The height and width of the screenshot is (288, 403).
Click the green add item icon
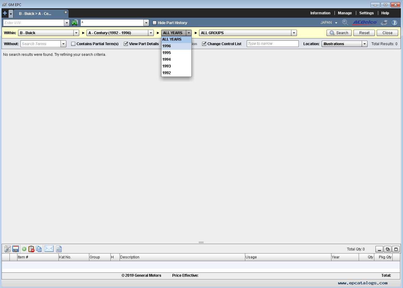coord(24,249)
